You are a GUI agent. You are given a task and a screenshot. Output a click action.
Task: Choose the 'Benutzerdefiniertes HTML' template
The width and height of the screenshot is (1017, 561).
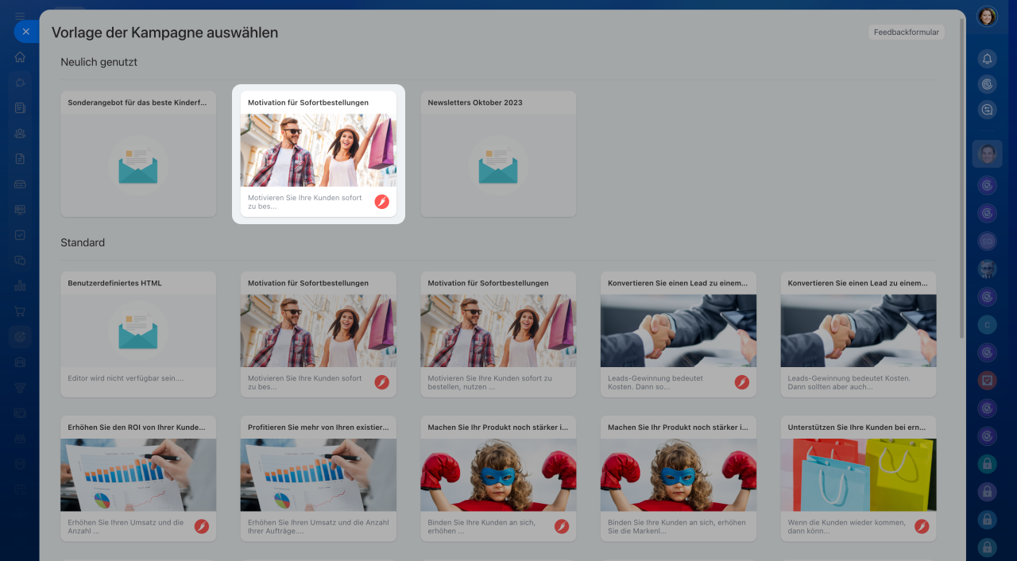(138, 335)
